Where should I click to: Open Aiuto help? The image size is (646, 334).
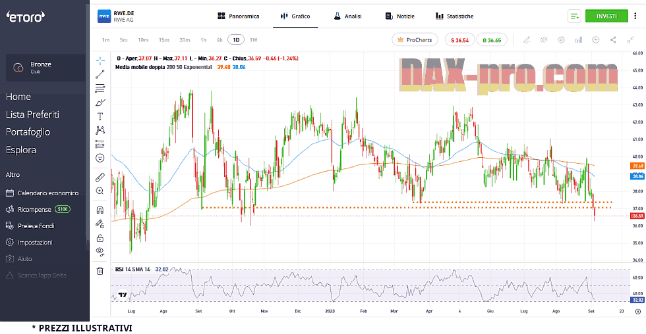pyautogui.click(x=19, y=259)
